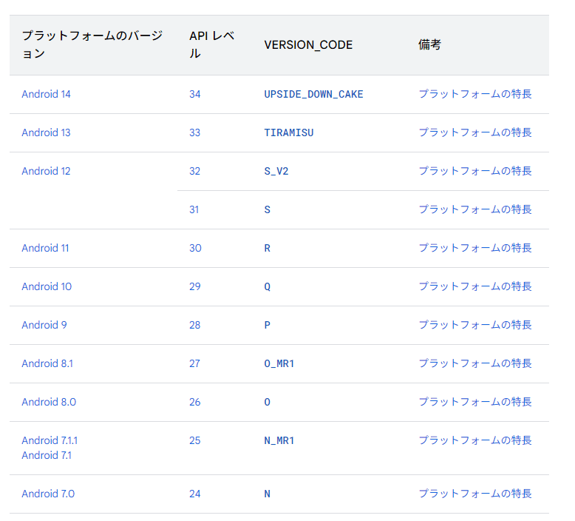Open プラットフォームの特長 in API 31 row
Image resolution: width=575 pixels, height=521 pixels.
(x=475, y=209)
